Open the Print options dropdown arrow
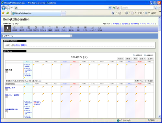 pyautogui.click(x=130, y=13)
